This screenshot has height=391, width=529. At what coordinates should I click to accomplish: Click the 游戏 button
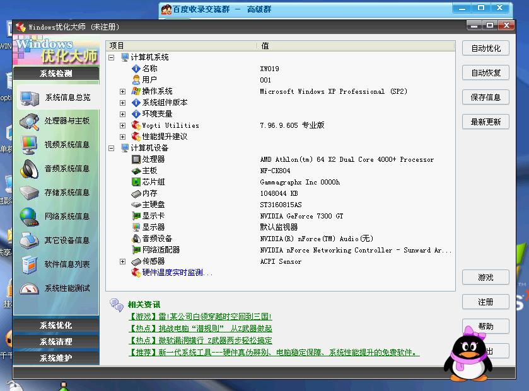(485, 278)
